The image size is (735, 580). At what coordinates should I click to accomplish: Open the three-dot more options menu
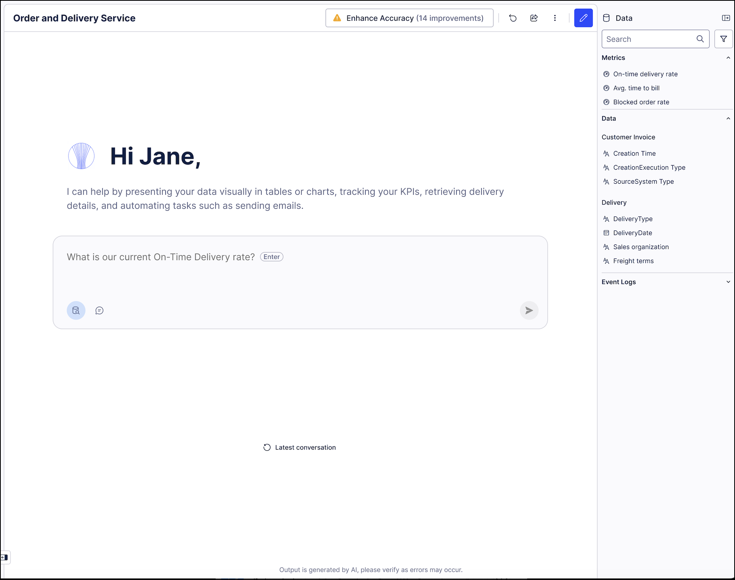pos(555,18)
